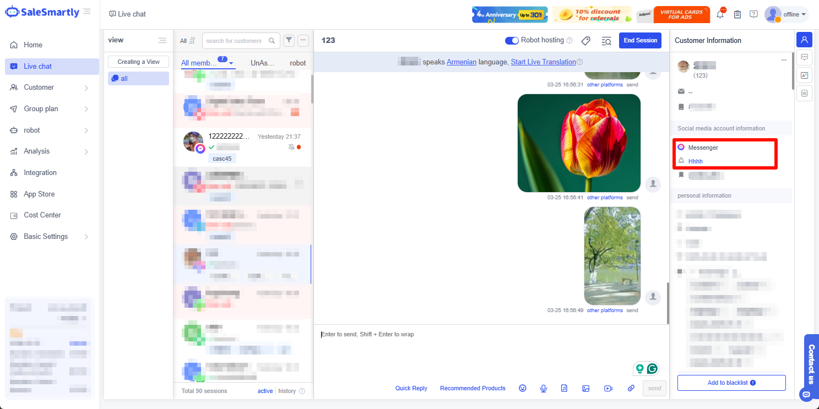This screenshot has height=409, width=819.
Task: Attach a video icon
Action: 608,388
